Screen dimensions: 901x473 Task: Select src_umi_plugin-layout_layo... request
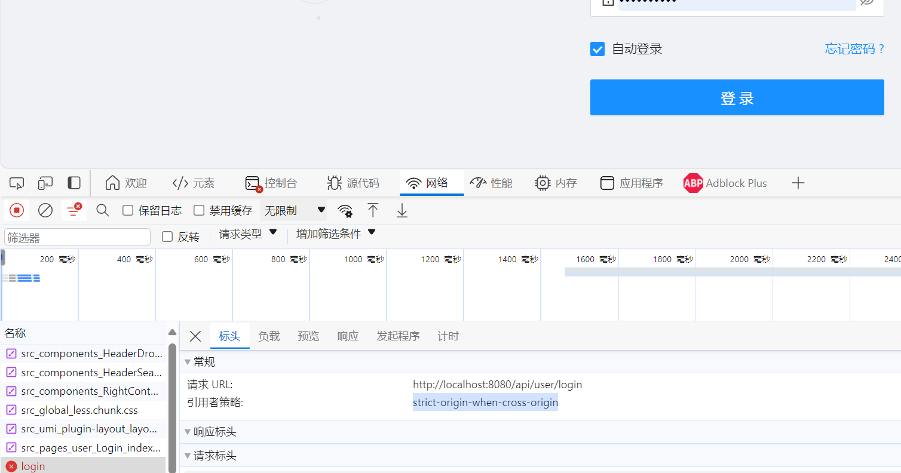click(84, 429)
